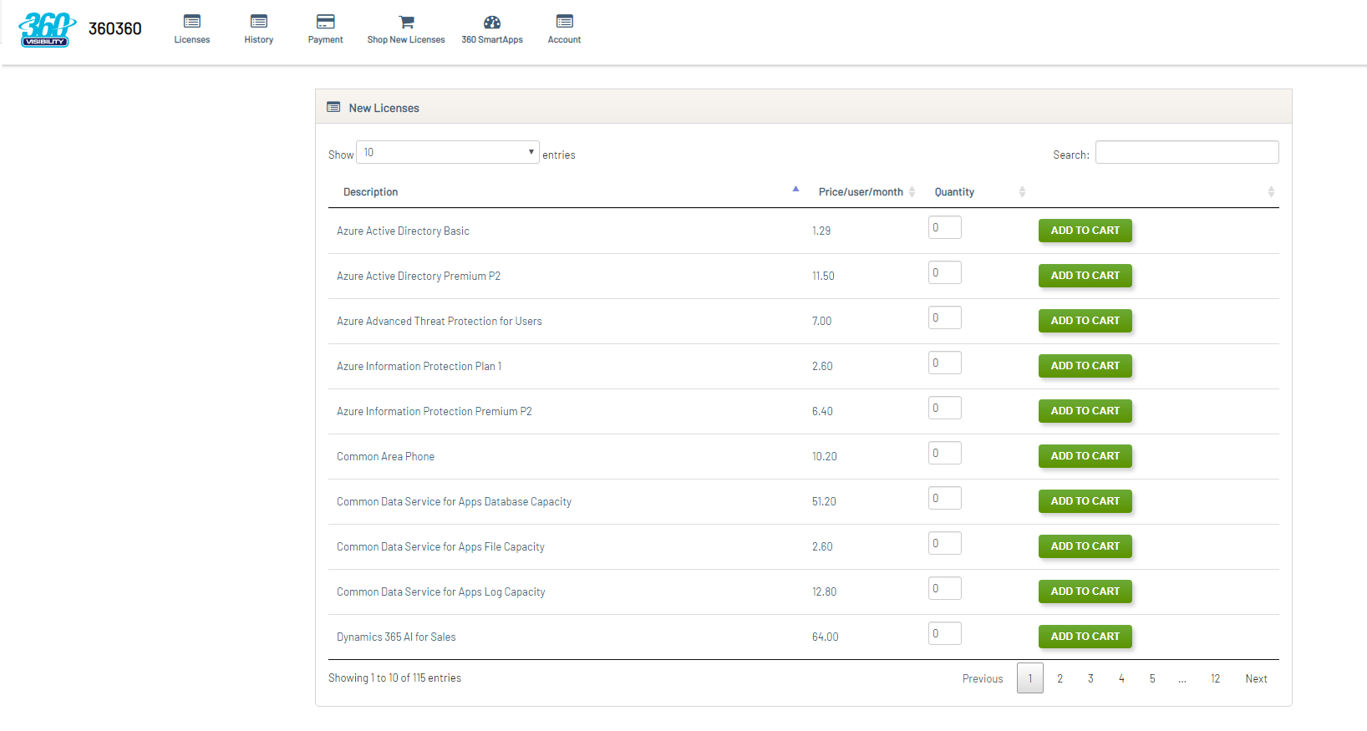The image size is (1367, 731).
Task: Click quantity field for Azure Information Protection Premium P2
Action: (x=945, y=408)
